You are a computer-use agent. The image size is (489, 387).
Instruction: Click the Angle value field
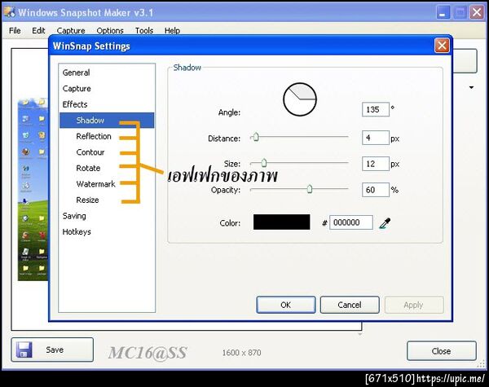pyautogui.click(x=376, y=109)
